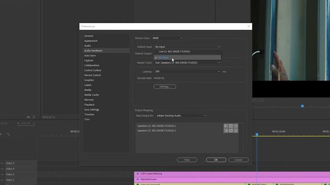The width and height of the screenshot is (330, 185).
Task: Select the Adjustment Layer clip
Action: 232,179
